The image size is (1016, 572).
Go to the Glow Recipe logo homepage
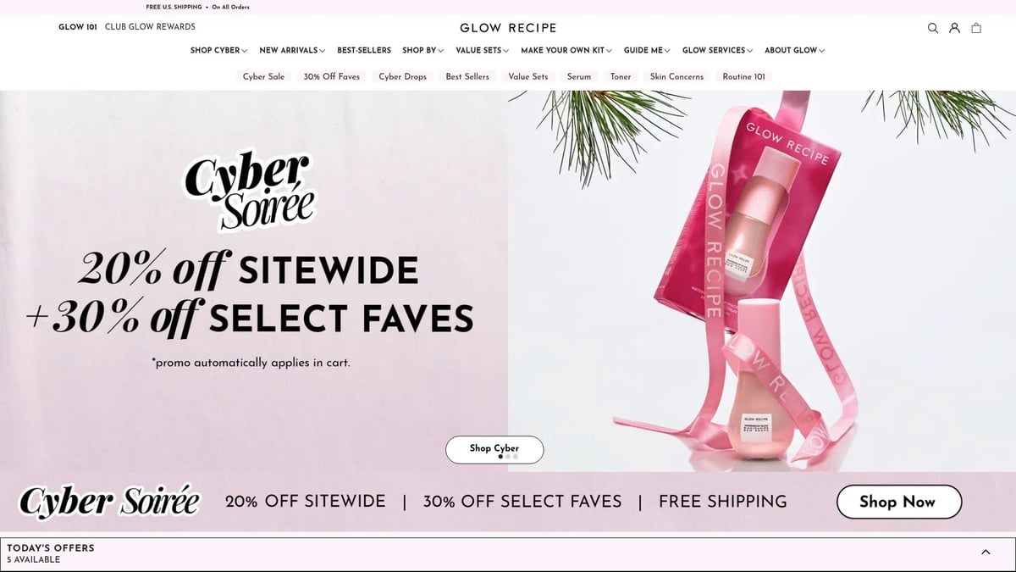pyautogui.click(x=508, y=28)
